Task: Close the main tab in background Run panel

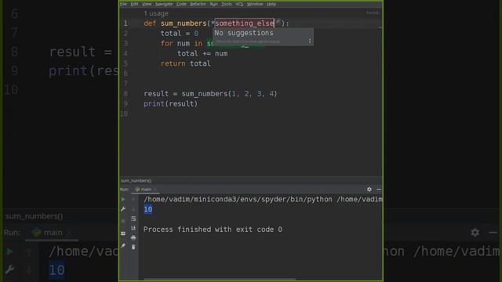Action: click(x=70, y=233)
